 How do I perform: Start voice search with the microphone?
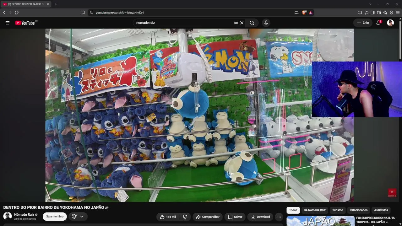tap(266, 23)
